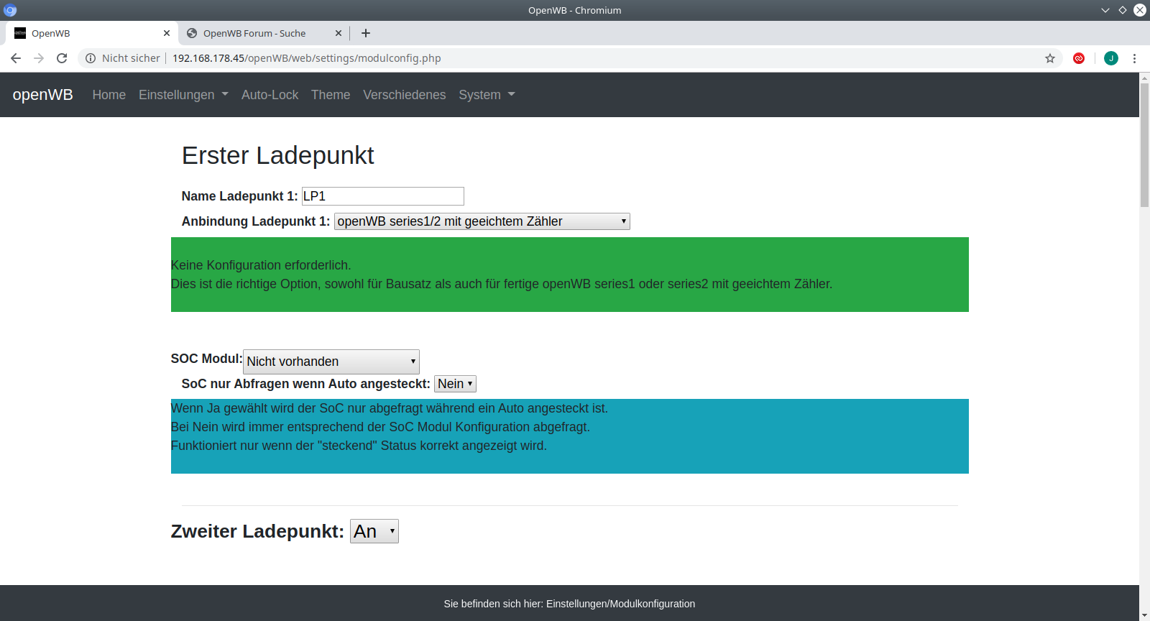Click the Erster Ladepunkt heading
The width and height of the screenshot is (1150, 621).
[278, 155]
